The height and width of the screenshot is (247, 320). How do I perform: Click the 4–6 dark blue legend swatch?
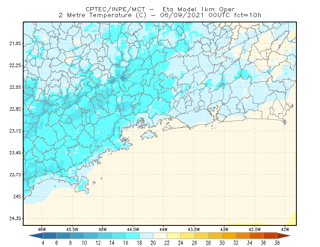(50, 236)
